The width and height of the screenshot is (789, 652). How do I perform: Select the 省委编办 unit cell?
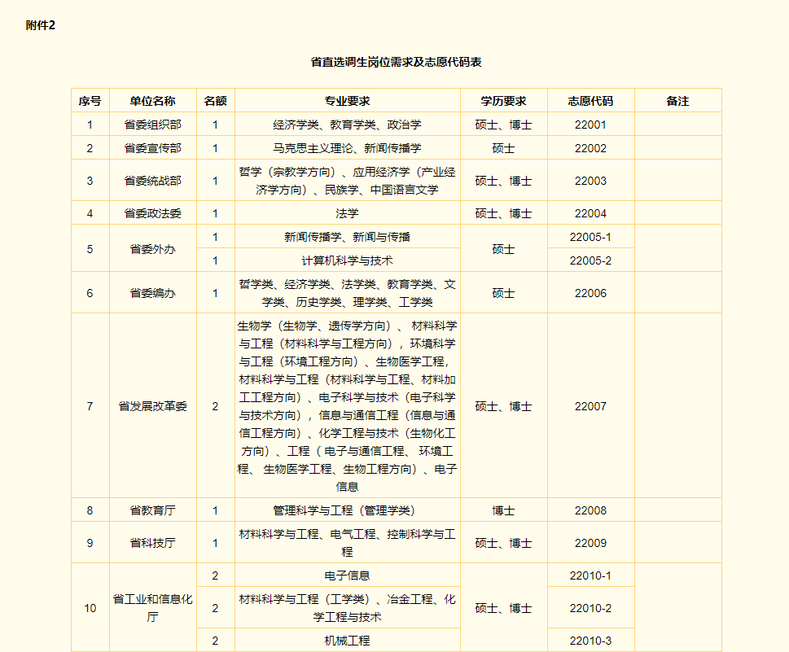click(x=152, y=293)
